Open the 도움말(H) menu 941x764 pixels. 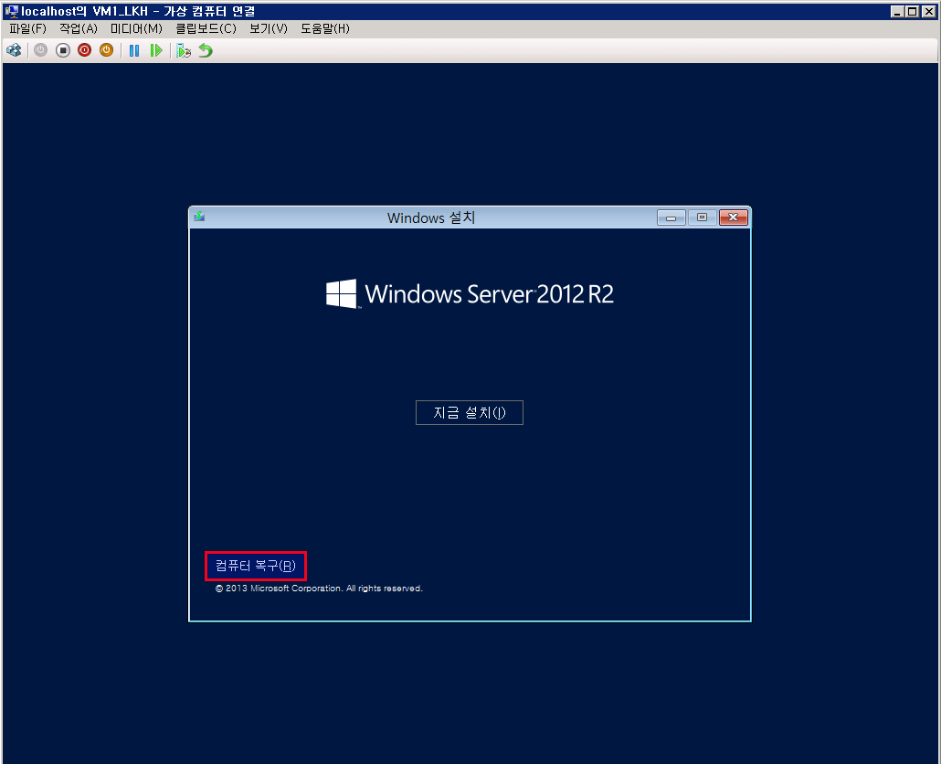click(x=324, y=29)
